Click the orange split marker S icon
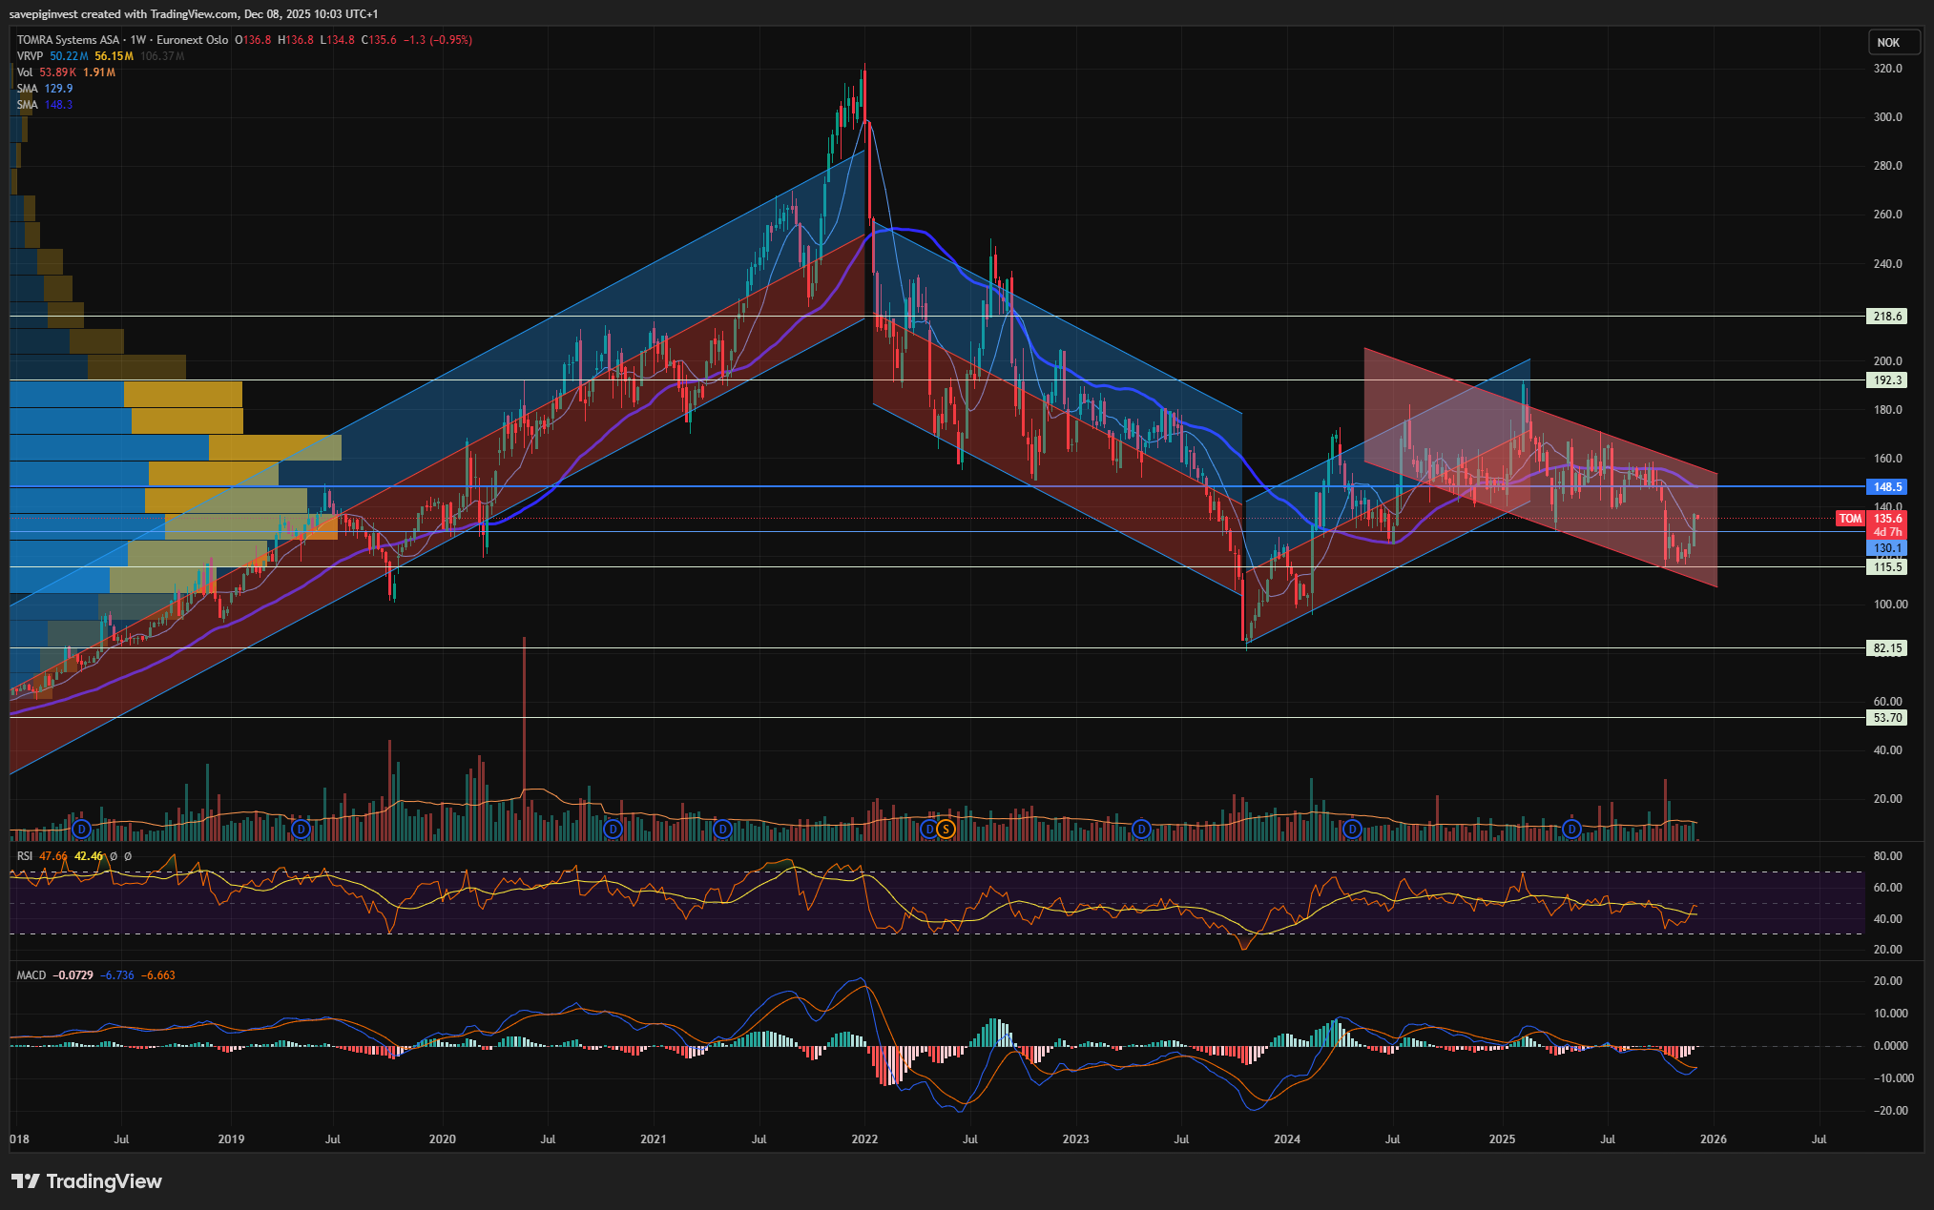 [946, 830]
